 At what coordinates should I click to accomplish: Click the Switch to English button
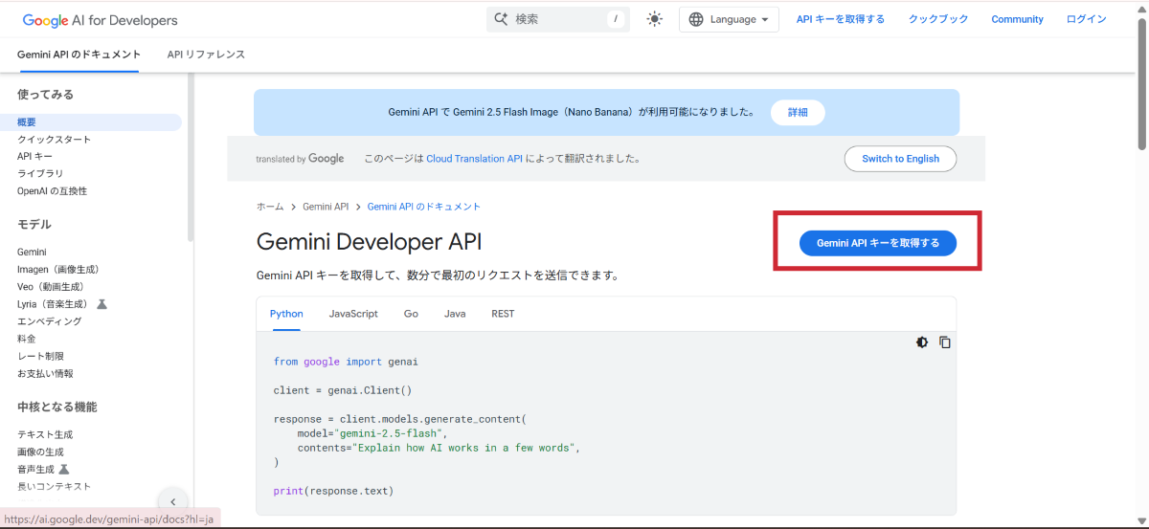tap(900, 159)
